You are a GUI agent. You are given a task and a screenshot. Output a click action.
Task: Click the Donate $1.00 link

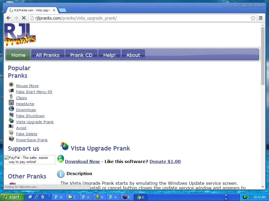tap(165, 161)
